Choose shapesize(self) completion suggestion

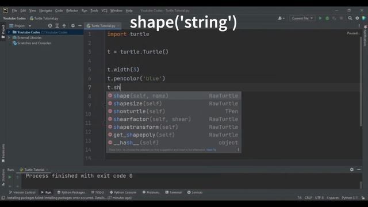tap(174, 103)
